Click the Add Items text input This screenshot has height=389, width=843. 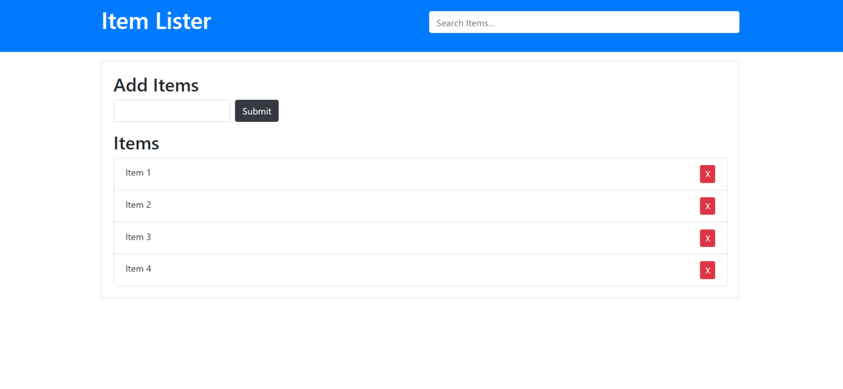(x=171, y=110)
